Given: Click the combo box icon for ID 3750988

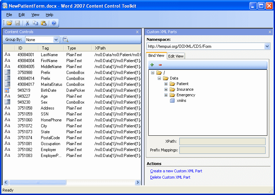Looking at the screenshot, I should point(7,72).
